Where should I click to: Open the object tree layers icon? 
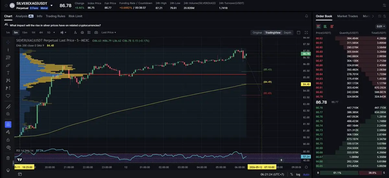(8, 170)
